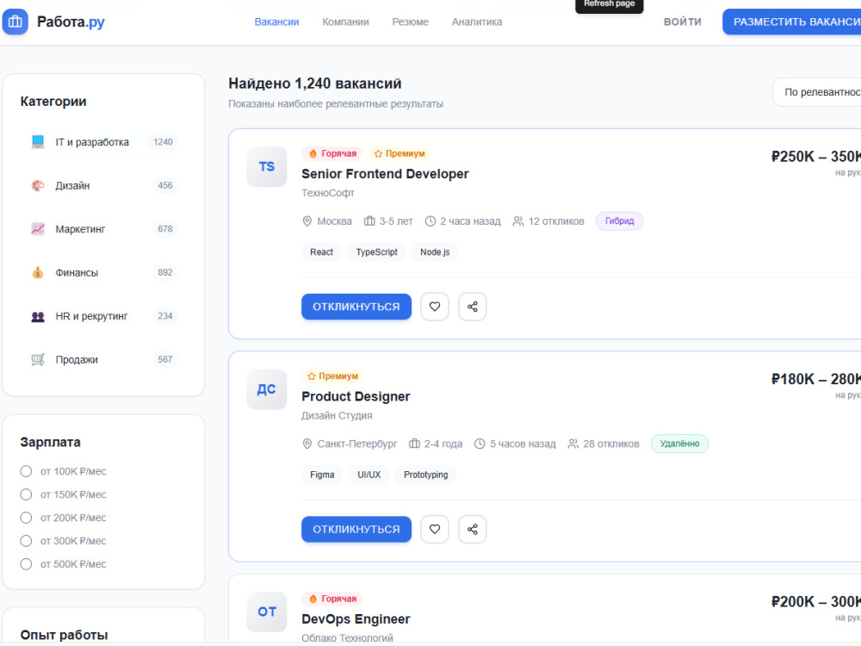The height and width of the screenshot is (646, 861).
Task: Click the TS company logo of ТехноСофт
Action: click(266, 166)
